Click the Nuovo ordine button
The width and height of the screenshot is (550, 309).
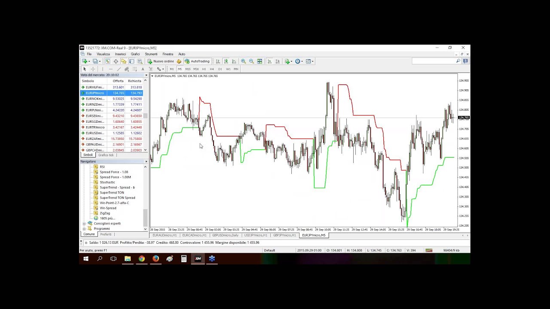tap(160, 61)
